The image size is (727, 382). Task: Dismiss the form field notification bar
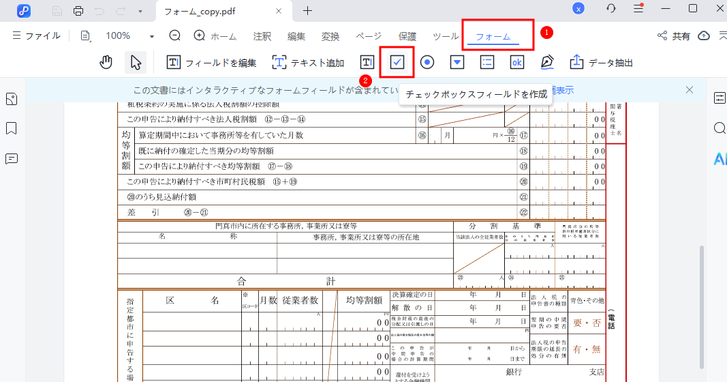[x=690, y=89]
